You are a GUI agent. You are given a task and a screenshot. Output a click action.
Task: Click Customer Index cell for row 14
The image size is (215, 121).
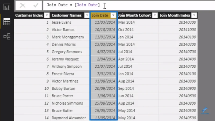(32, 118)
